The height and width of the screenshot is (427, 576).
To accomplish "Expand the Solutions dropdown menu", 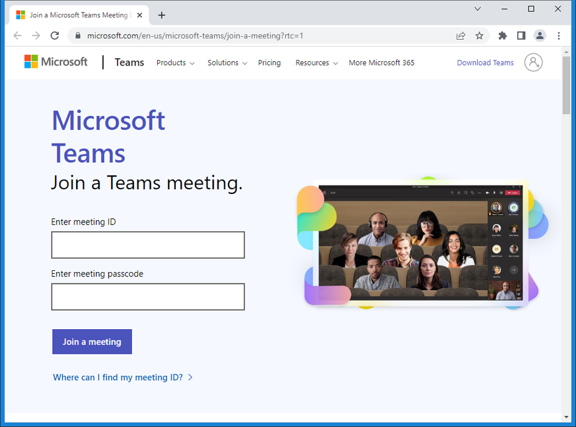I will pos(227,62).
